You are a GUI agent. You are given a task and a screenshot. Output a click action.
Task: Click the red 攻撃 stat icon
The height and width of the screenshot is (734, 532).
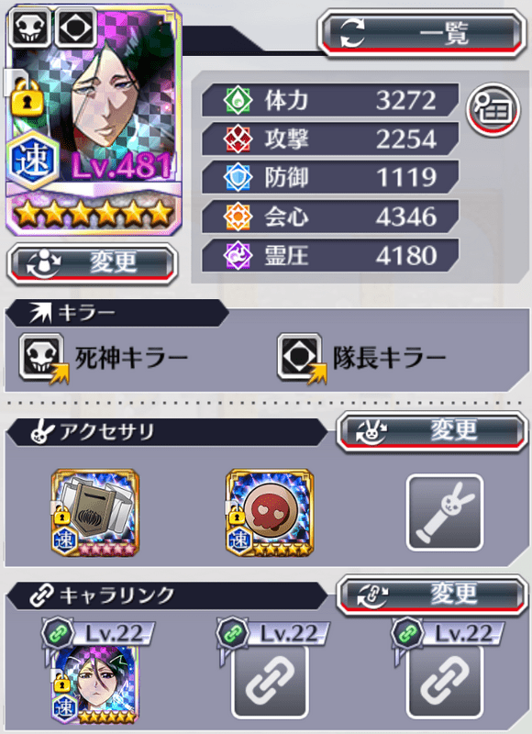coord(238,139)
